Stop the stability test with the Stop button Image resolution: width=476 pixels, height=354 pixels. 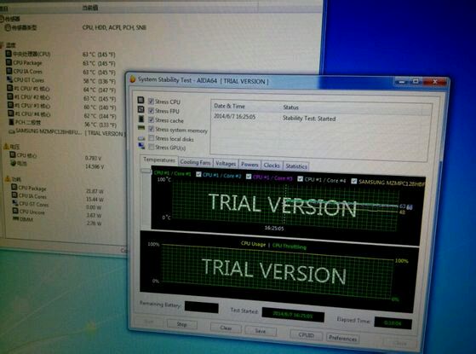(182, 324)
